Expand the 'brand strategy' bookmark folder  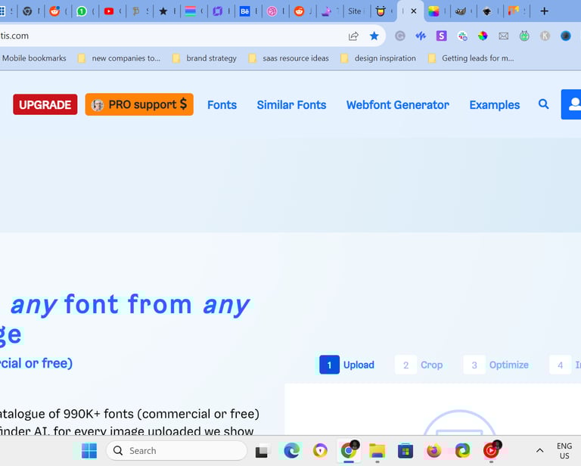204,58
